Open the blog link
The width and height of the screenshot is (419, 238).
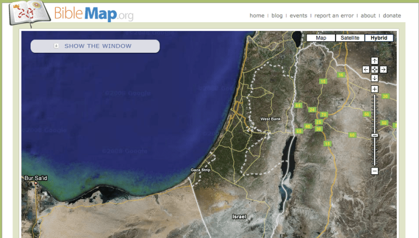(277, 16)
